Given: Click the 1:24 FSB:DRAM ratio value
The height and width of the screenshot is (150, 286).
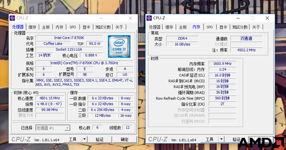Looking at the screenshot, I should [x=222, y=69].
